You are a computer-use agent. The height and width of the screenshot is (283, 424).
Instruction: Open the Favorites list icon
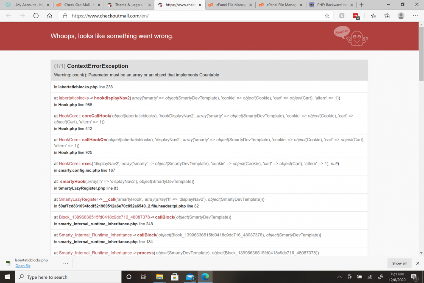[x=373, y=16]
